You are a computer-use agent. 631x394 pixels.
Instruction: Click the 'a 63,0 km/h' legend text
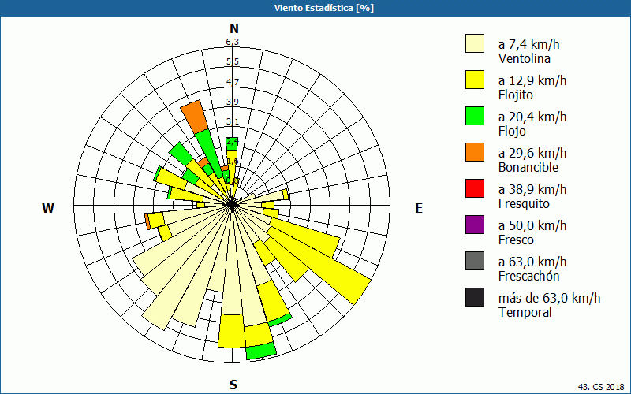tap(532, 262)
